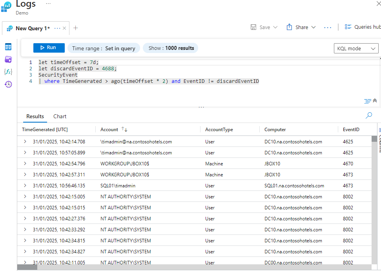
Task: Collapse the query editor with double chevron
Action: [375, 101]
